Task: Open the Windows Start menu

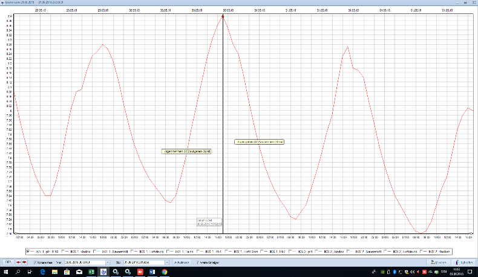Action: click(5, 273)
